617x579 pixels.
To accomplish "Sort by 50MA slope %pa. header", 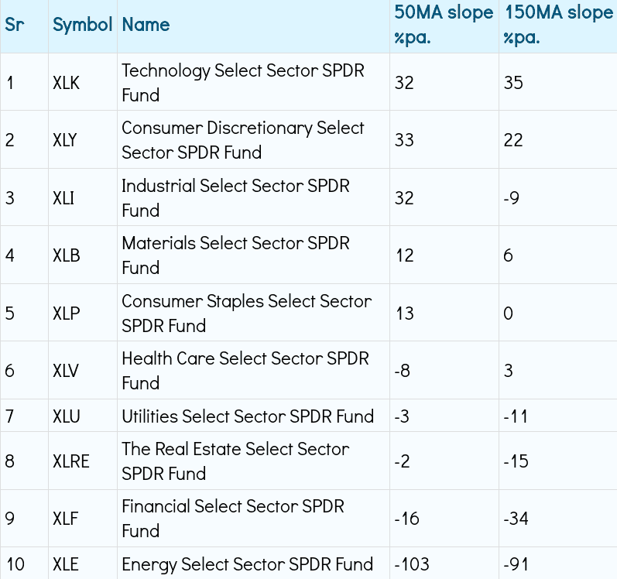I will coord(444,24).
